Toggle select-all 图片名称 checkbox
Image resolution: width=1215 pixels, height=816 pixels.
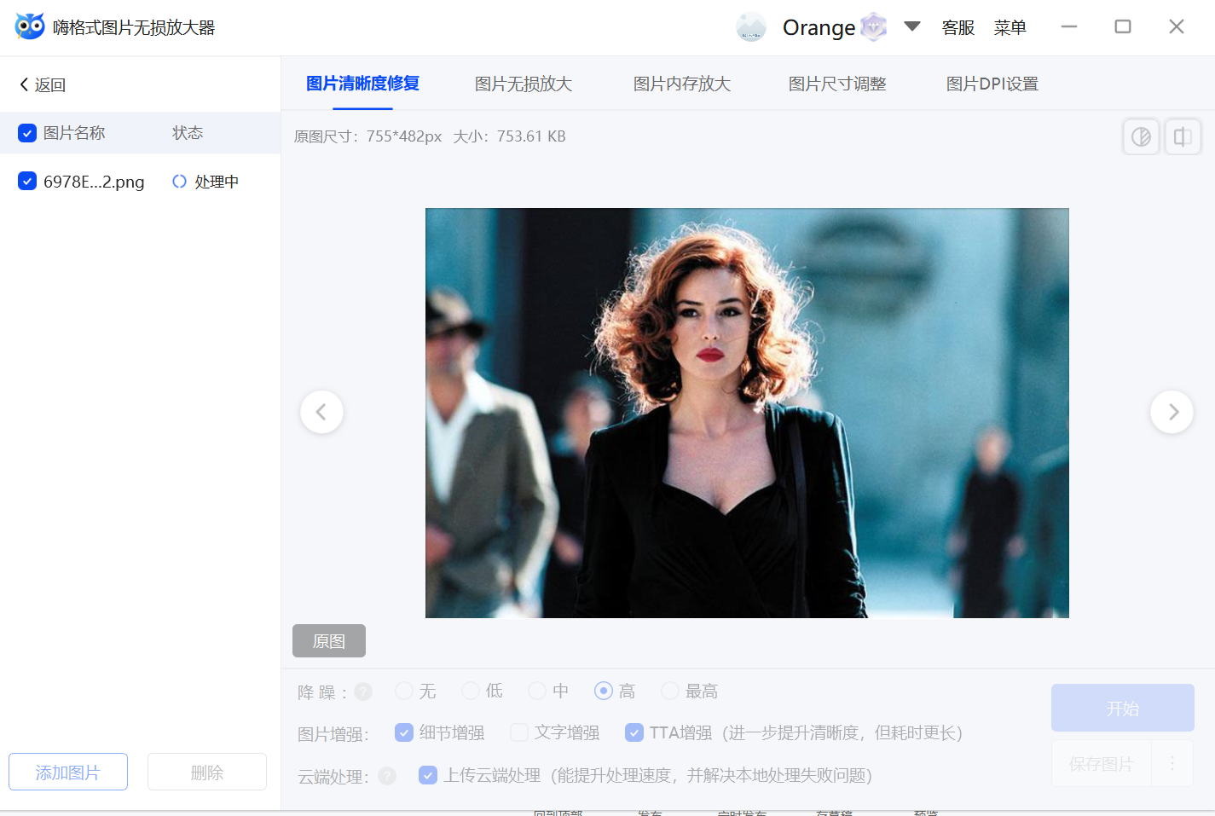click(x=27, y=133)
